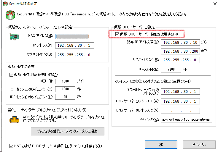Image resolution: width=218 pixels, height=152 pixels.
Task: Click the default gateway address field
Action: point(180,91)
